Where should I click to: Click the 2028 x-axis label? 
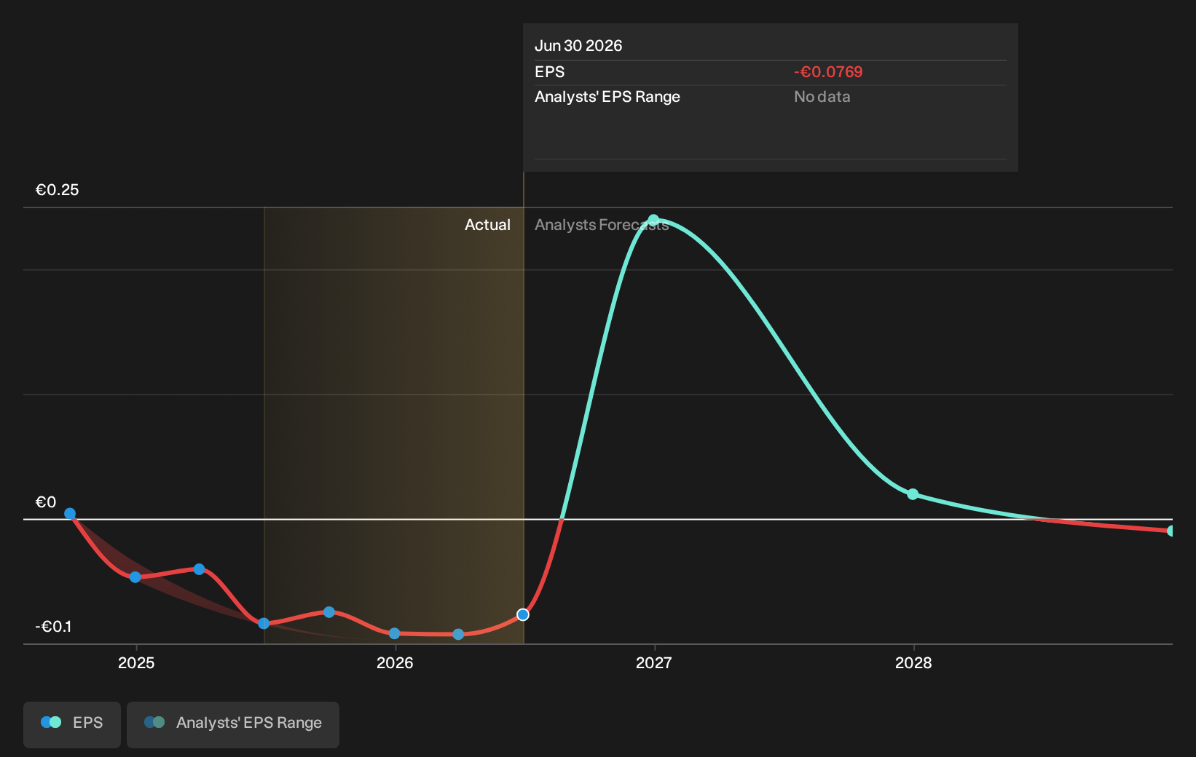(913, 662)
